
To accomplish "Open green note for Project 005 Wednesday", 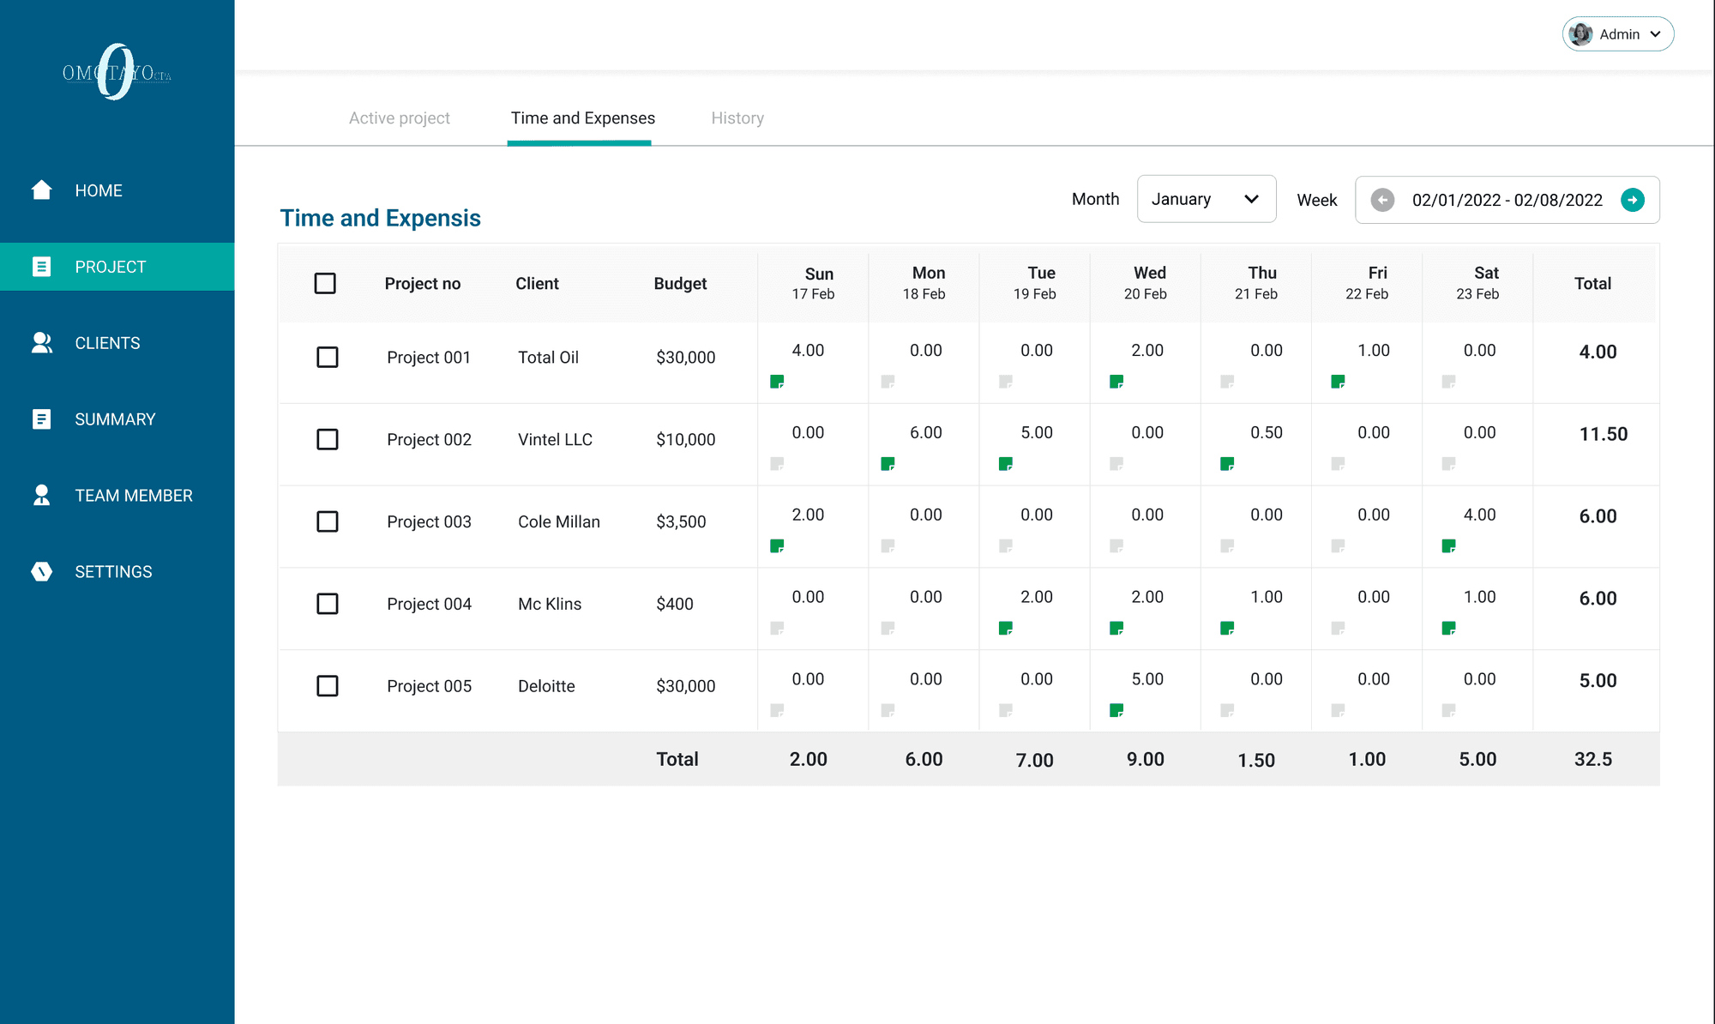I will pos(1116,710).
